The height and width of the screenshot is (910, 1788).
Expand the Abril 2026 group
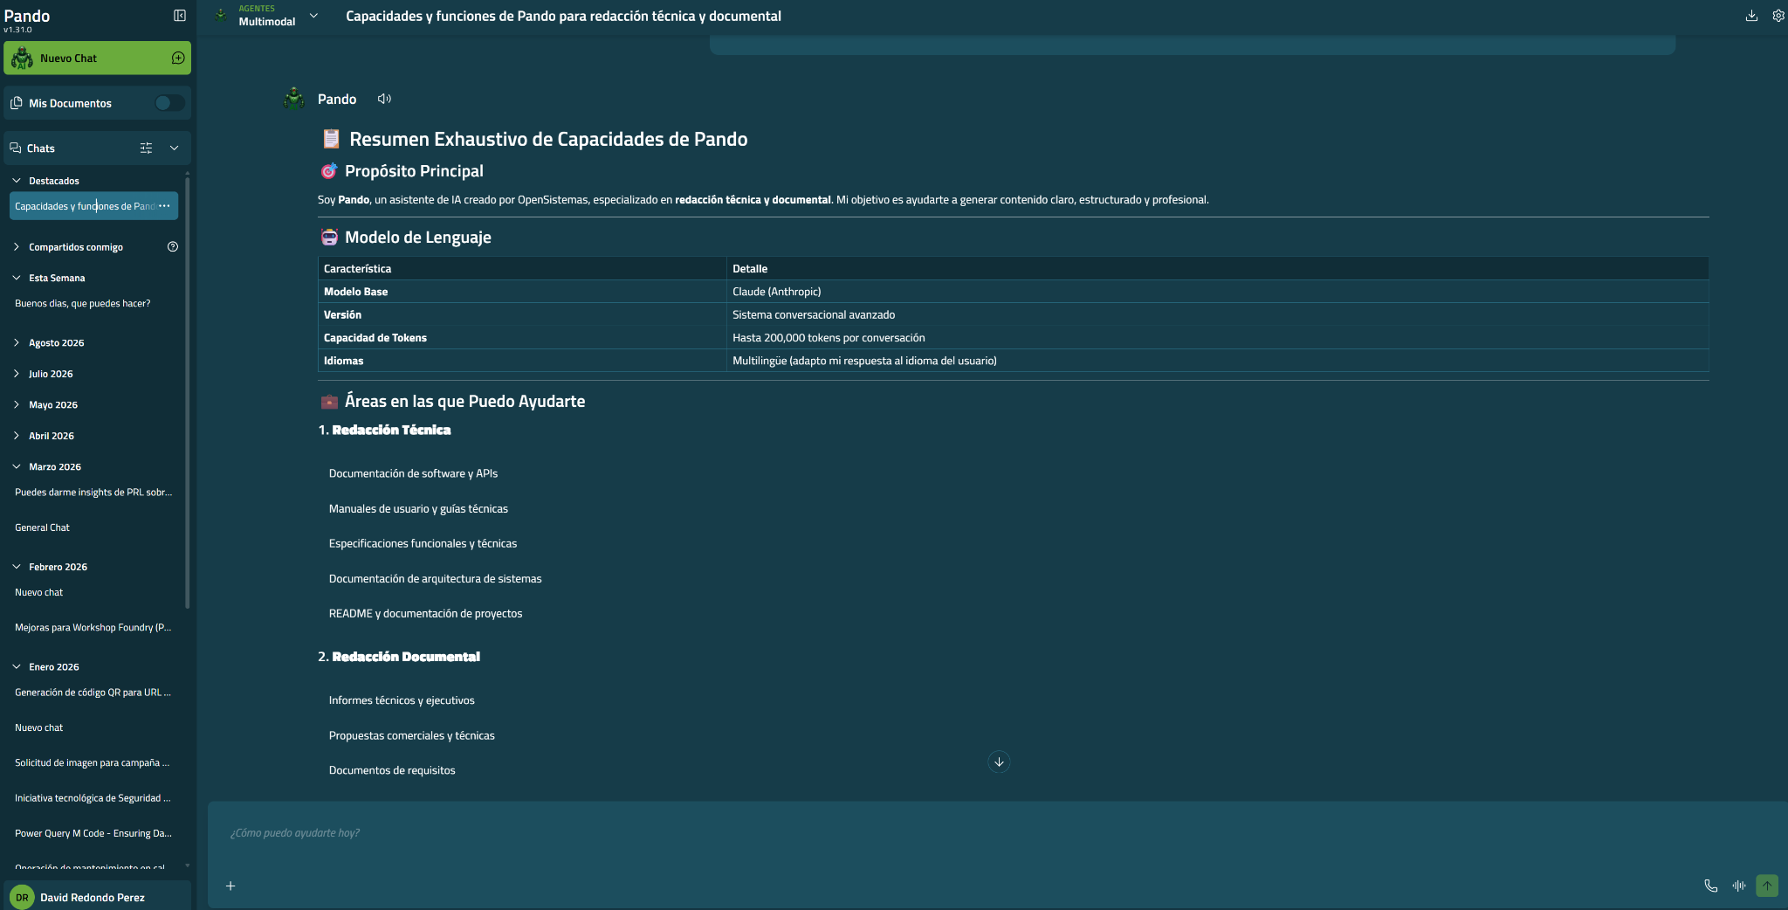click(17, 436)
